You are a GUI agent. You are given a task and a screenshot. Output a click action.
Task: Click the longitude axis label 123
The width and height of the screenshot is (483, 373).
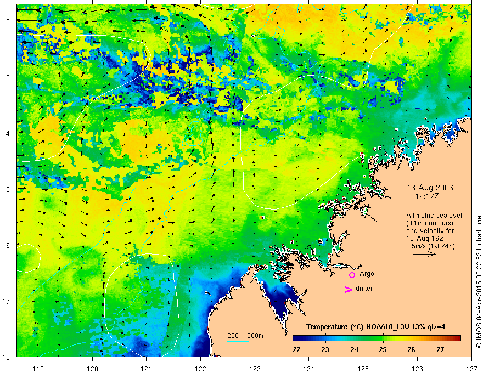click(255, 369)
